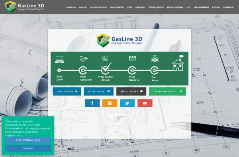
Task: Open the KVKK menu item
Action: (129, 7)
